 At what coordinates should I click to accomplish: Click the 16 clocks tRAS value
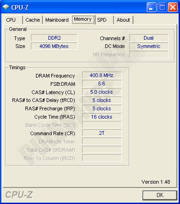click(102, 117)
